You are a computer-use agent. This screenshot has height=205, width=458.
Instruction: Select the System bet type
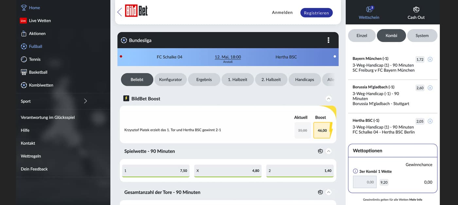pyautogui.click(x=422, y=36)
